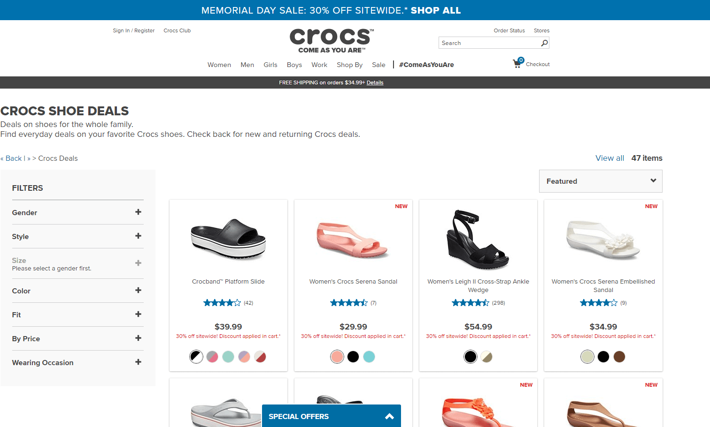Screen dimensions: 710x427
Task: Open the Shop By menu
Action: point(349,65)
